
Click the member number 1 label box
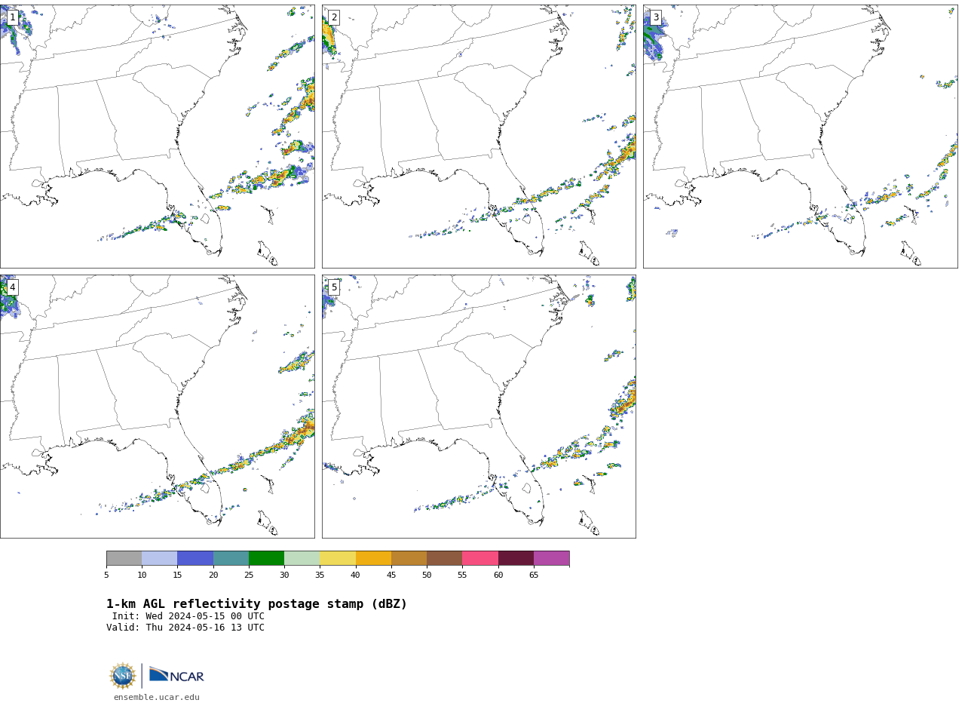[x=12, y=17]
